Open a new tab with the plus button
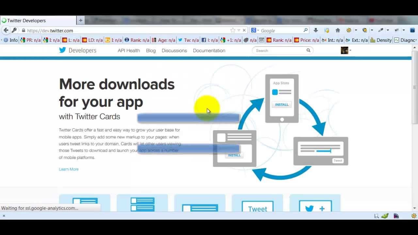 click(x=81, y=20)
